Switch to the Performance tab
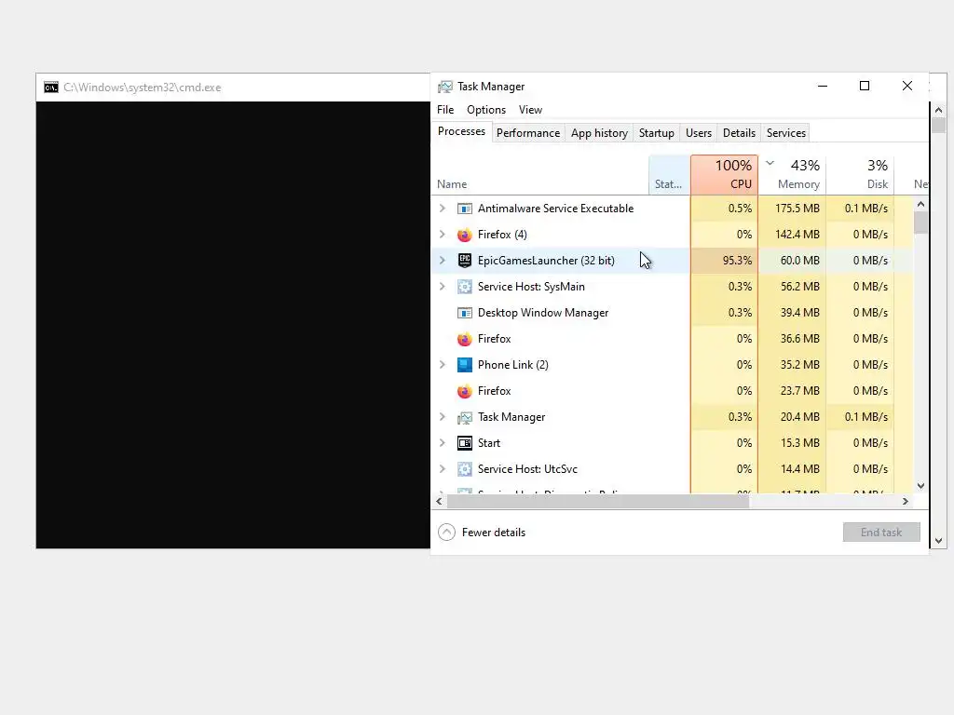 [x=527, y=133]
